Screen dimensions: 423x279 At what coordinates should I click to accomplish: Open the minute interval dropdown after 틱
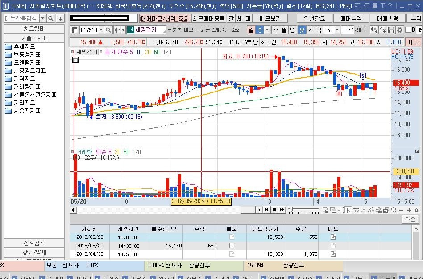pos(337,29)
